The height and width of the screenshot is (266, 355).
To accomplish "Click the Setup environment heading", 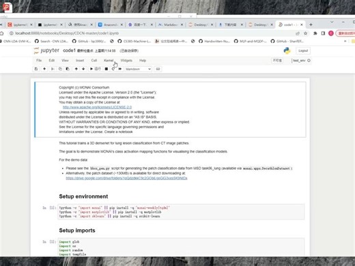I will pos(83,196).
